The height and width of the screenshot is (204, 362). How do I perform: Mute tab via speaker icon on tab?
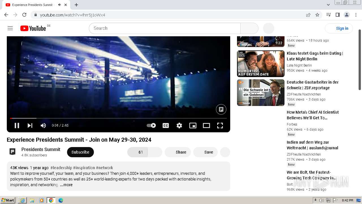59,5
